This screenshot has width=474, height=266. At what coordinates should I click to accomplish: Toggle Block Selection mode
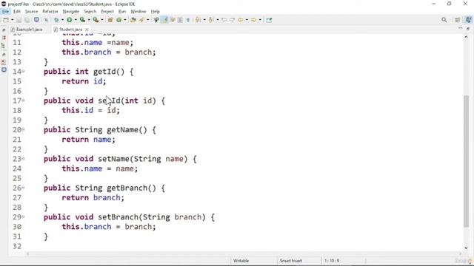coord(180,20)
